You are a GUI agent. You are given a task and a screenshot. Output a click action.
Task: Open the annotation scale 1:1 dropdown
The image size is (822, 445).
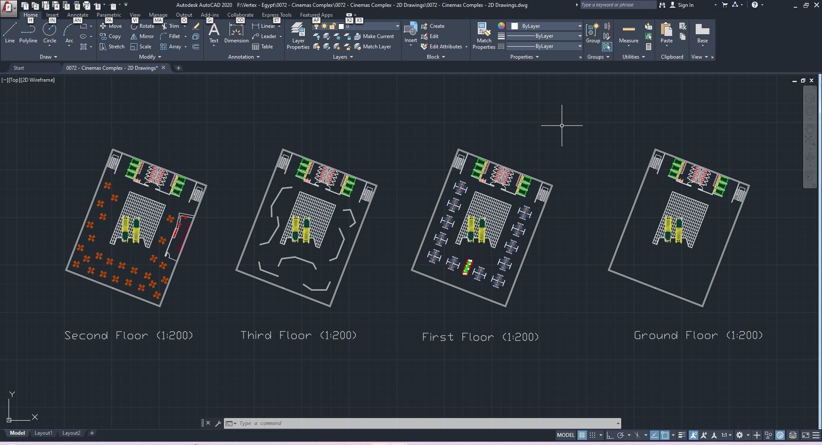(x=727, y=435)
